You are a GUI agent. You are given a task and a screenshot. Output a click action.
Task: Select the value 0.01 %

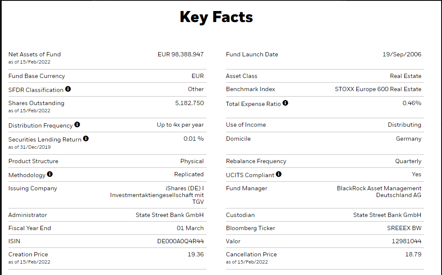194,139
